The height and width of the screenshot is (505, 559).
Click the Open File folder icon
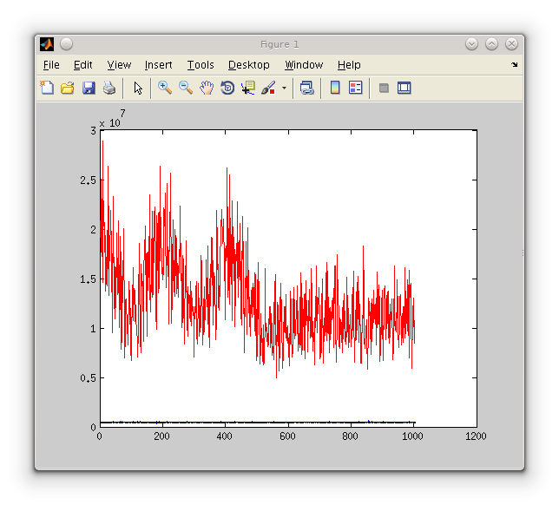click(x=67, y=88)
